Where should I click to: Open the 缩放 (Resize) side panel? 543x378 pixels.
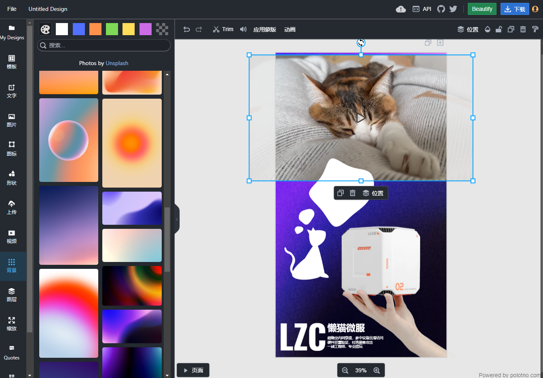pos(12,324)
